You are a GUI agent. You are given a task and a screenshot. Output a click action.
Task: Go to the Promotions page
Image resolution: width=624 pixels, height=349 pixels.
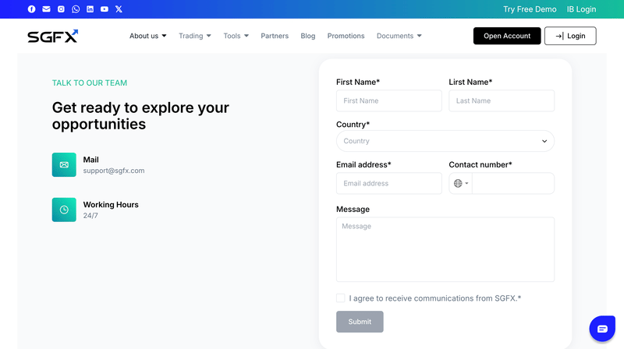[346, 36]
